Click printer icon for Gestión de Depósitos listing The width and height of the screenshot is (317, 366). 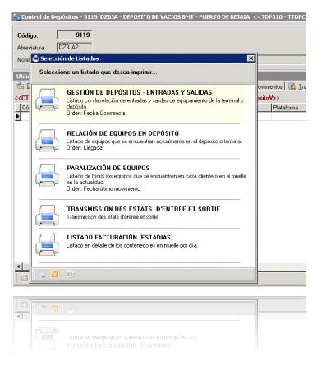47,100
